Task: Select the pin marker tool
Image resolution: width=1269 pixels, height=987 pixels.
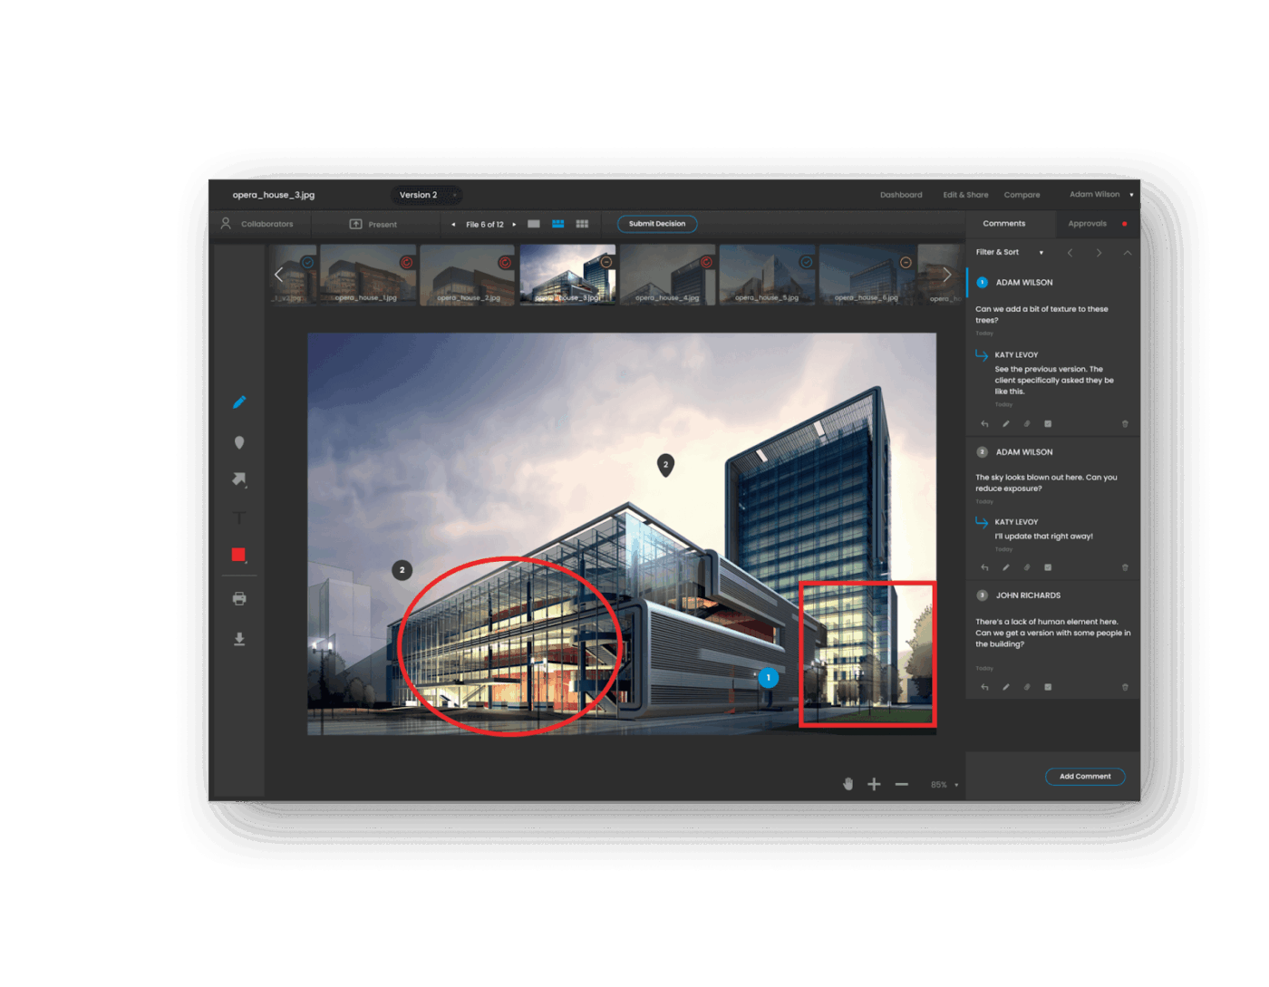Action: (239, 442)
